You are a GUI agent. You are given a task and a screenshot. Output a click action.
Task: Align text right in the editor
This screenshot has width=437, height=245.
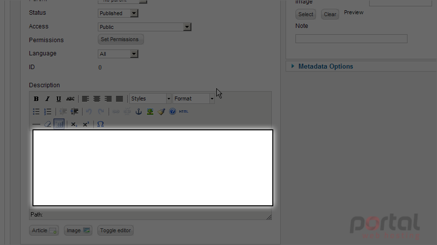click(x=108, y=98)
